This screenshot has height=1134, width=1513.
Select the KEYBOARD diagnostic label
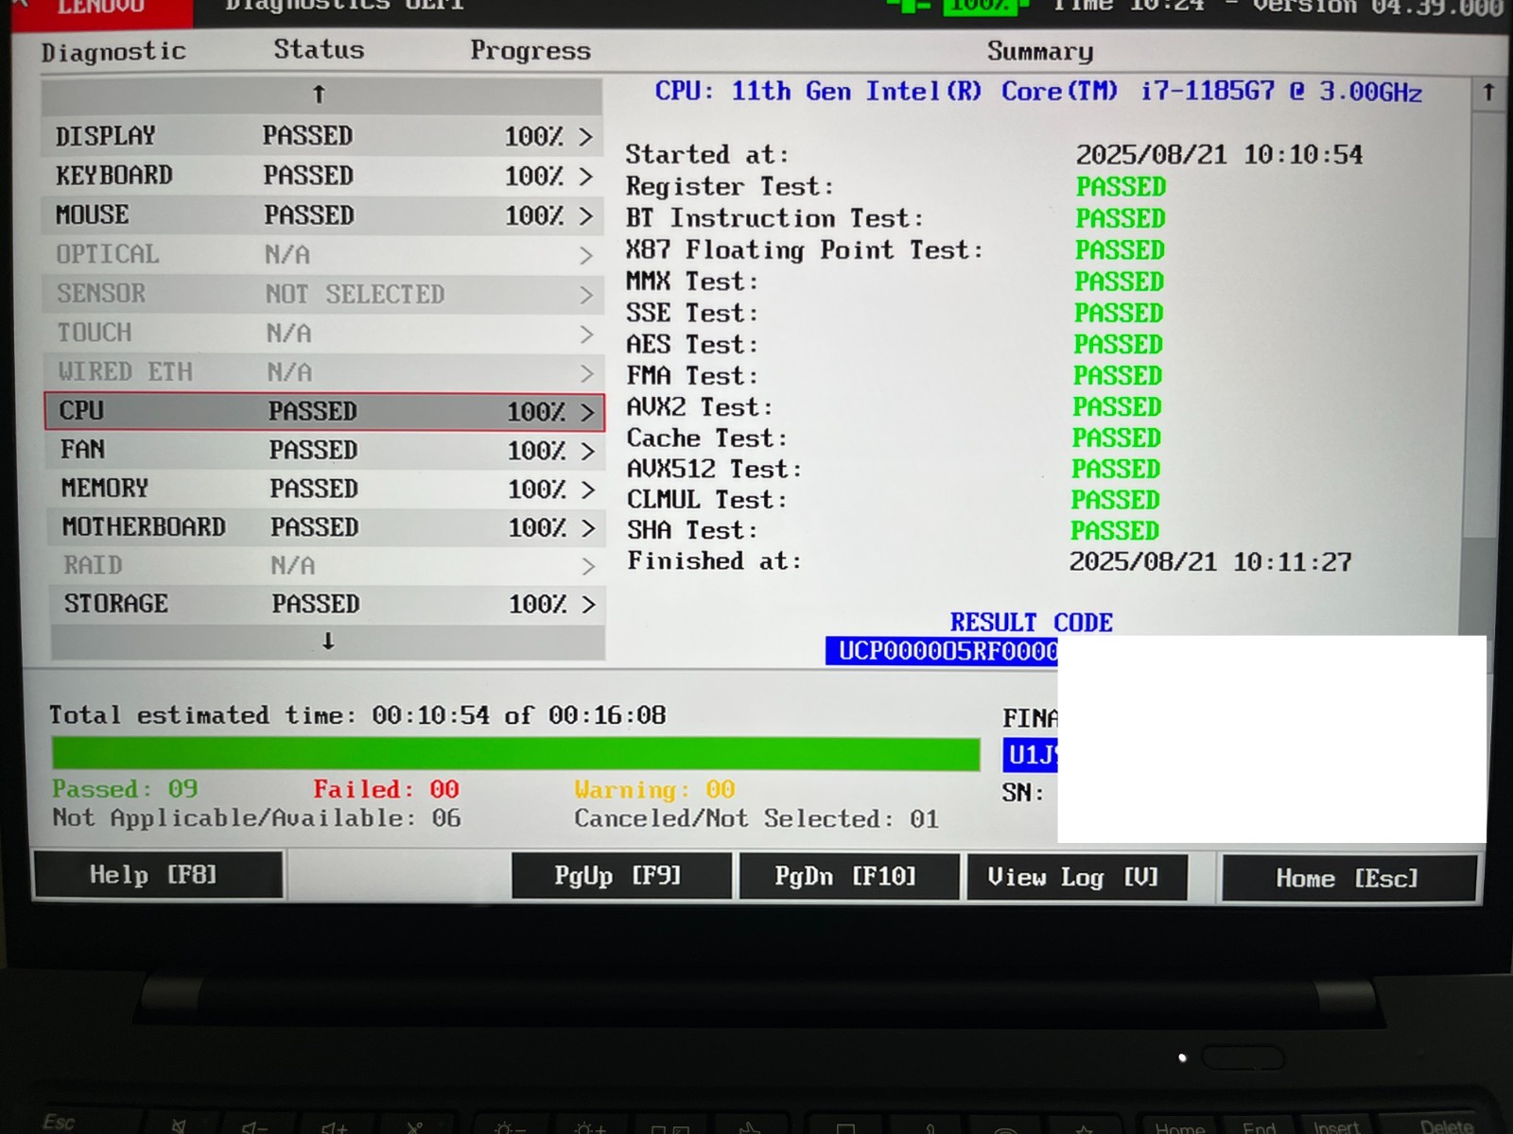click(x=114, y=176)
